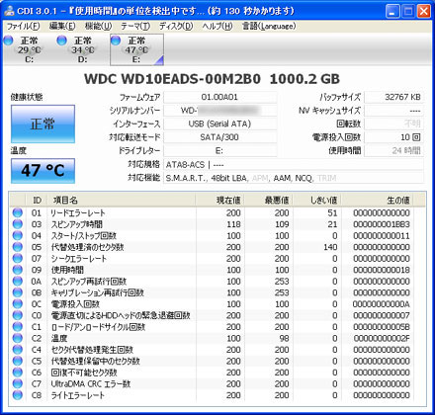
Task: Click status orb for C1 ロード/アンロードサイクル回数
Action: tap(18, 327)
